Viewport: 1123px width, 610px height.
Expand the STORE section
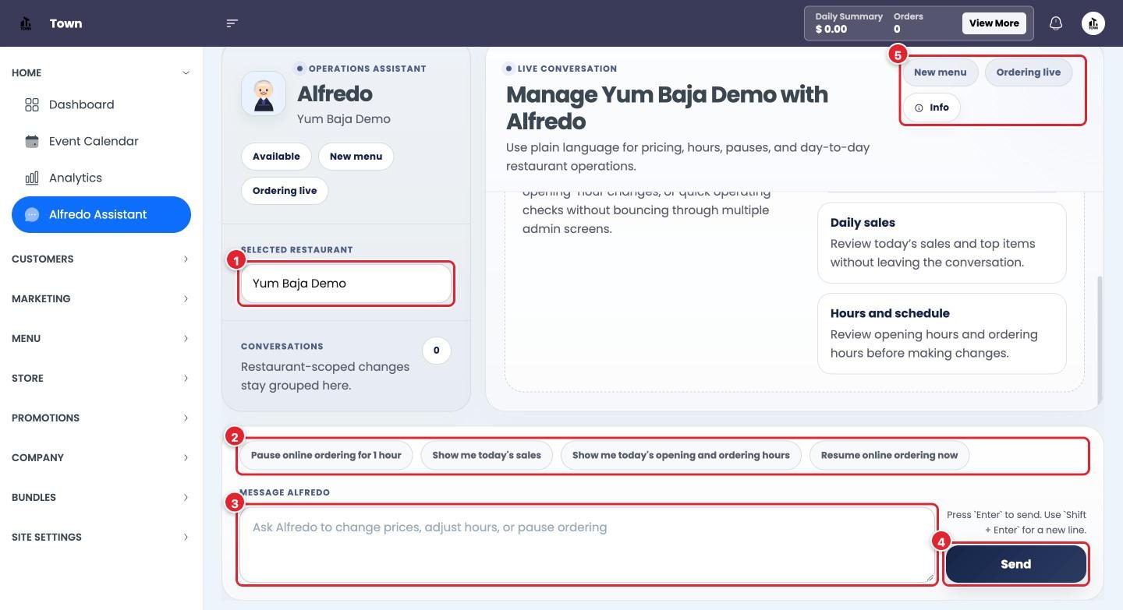coord(101,378)
